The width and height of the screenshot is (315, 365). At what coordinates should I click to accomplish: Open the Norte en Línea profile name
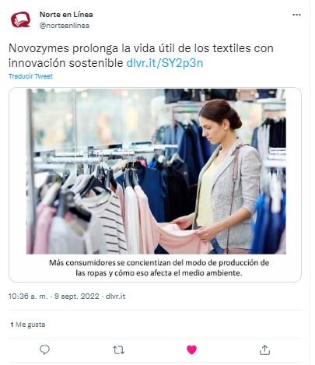point(66,15)
